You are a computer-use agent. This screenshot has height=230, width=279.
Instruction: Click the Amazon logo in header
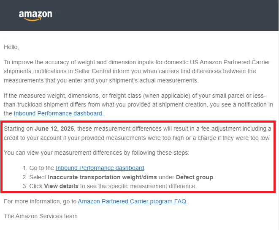[35, 15]
